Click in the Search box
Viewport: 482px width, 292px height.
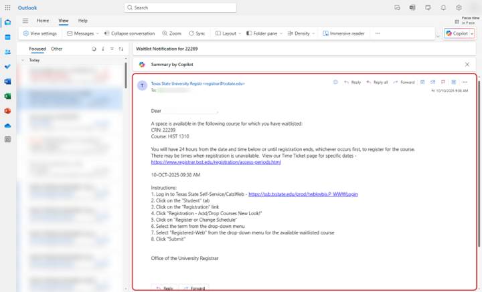181,7
